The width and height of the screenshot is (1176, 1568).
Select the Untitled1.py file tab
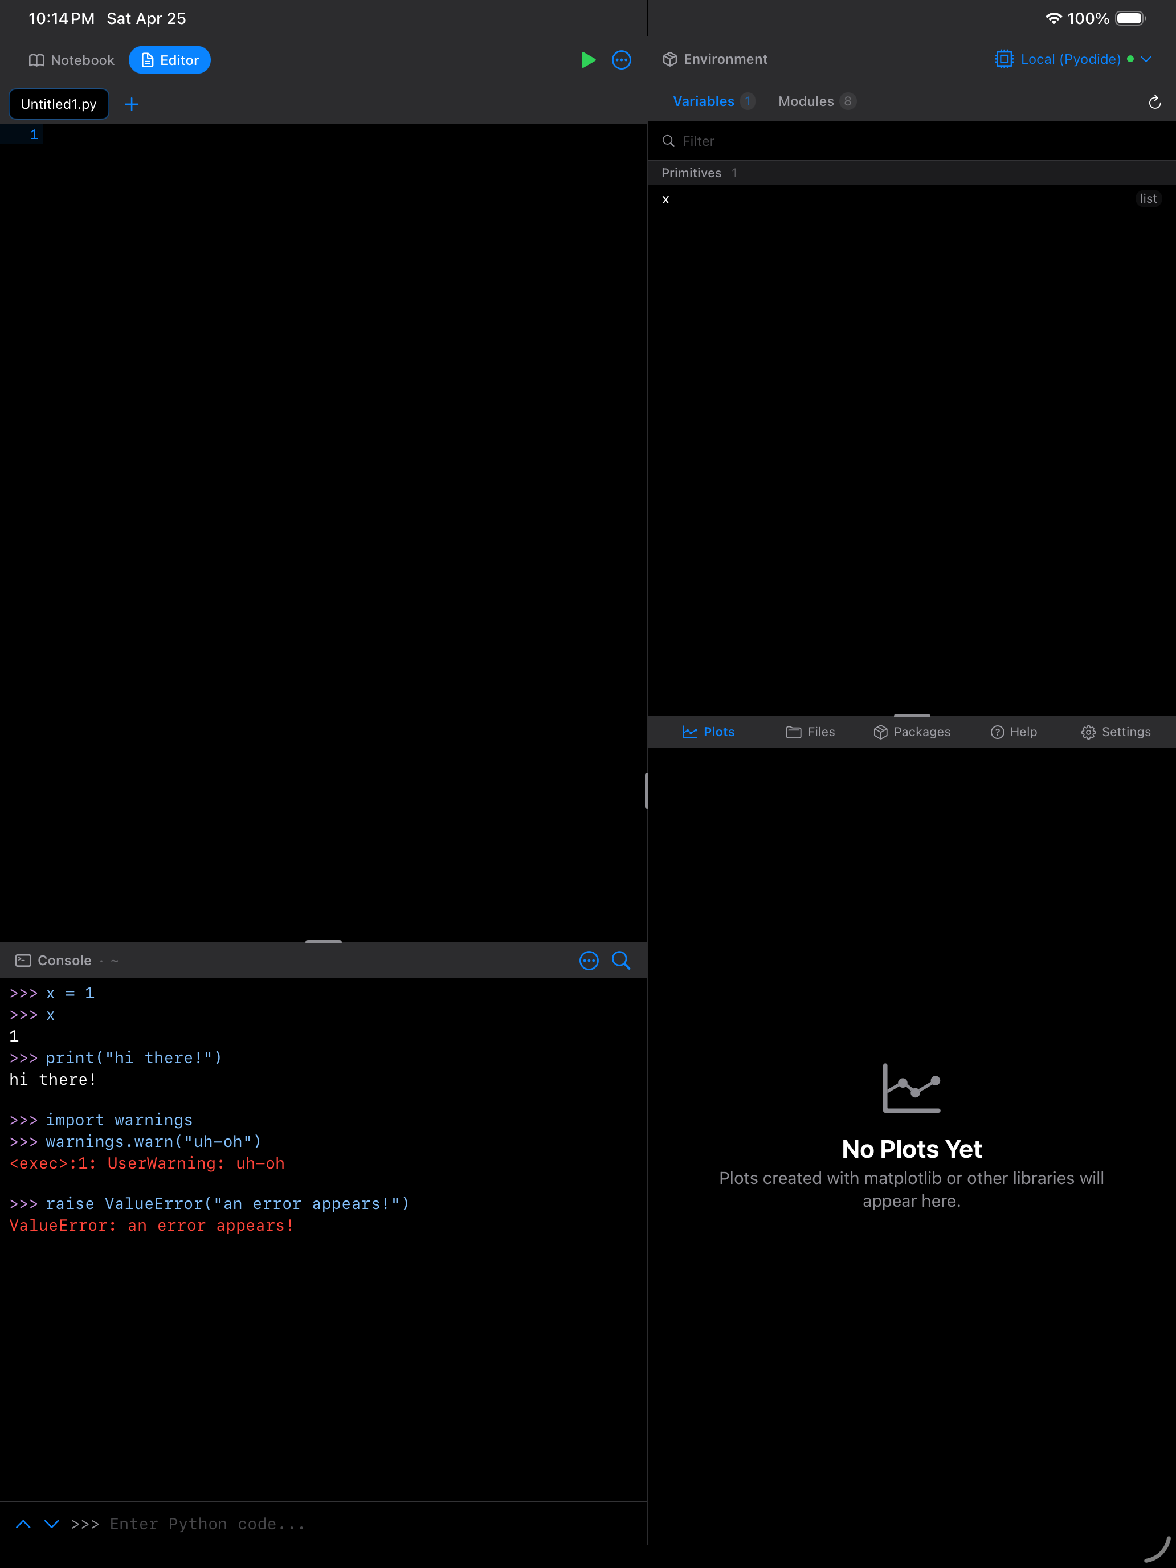[59, 104]
